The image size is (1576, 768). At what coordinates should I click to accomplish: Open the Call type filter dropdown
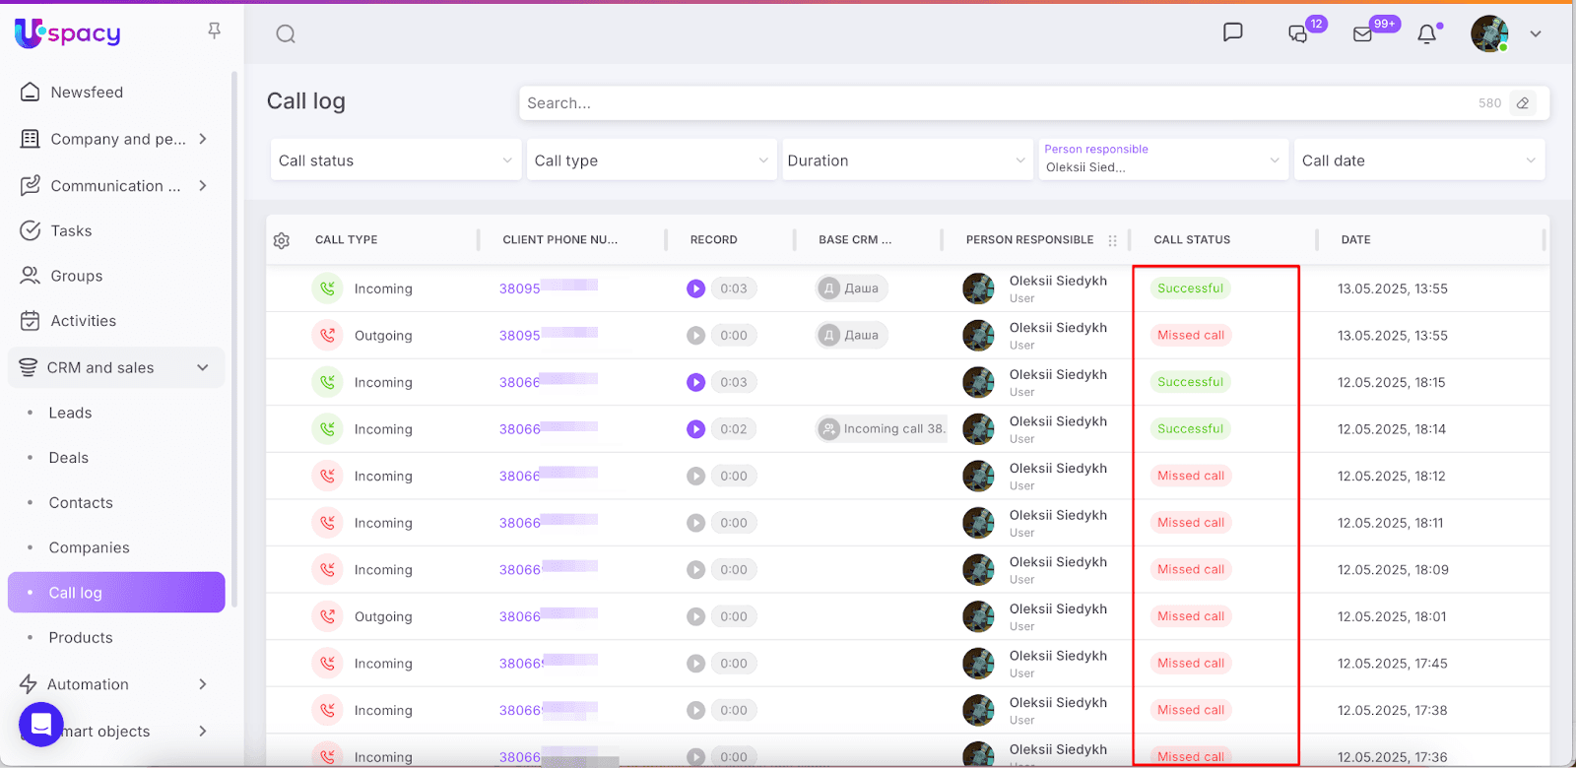[650, 160]
